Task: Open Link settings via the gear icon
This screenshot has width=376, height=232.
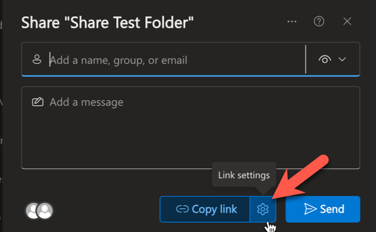Action: pyautogui.click(x=263, y=209)
